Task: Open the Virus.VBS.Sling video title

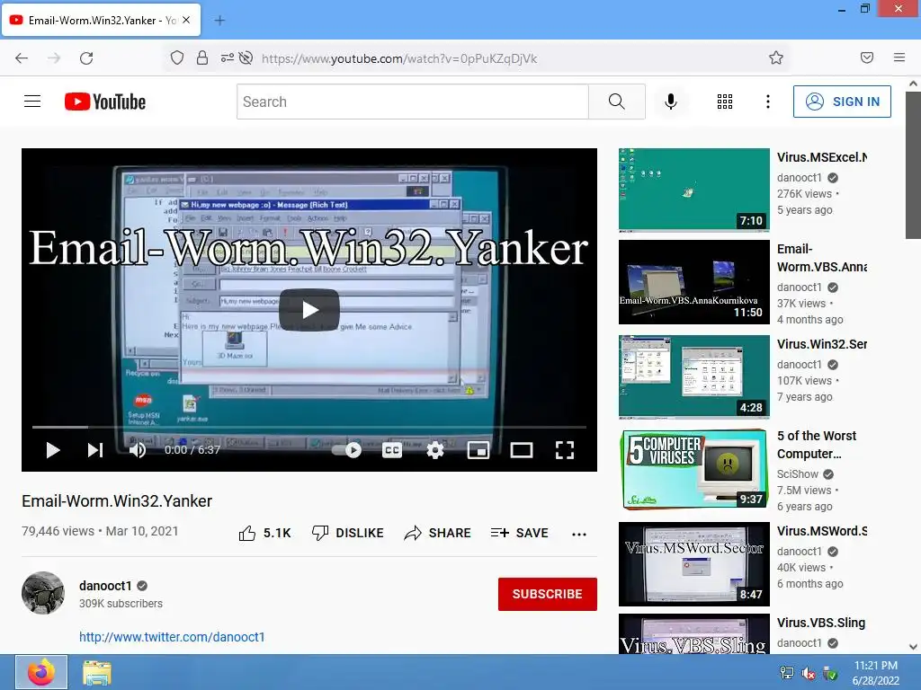Action: coord(820,623)
